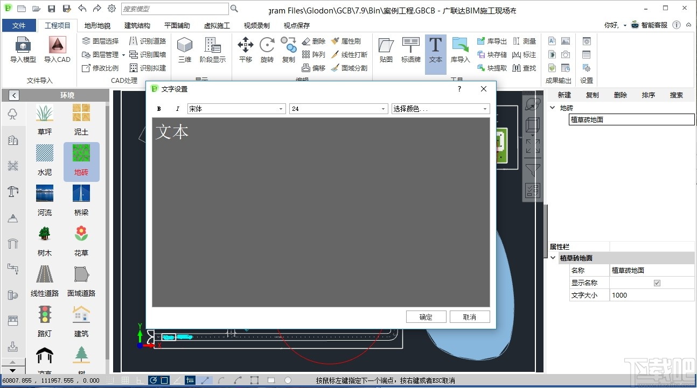Click 取消 to cancel the dialog

tap(470, 317)
